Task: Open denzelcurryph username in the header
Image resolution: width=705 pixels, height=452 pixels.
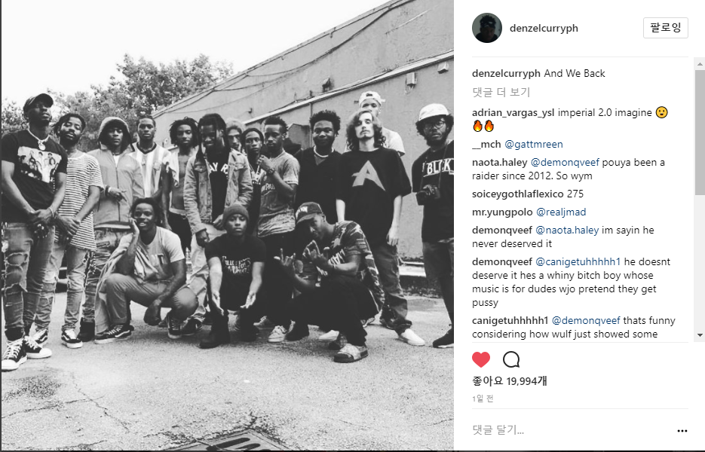Action: pos(544,28)
